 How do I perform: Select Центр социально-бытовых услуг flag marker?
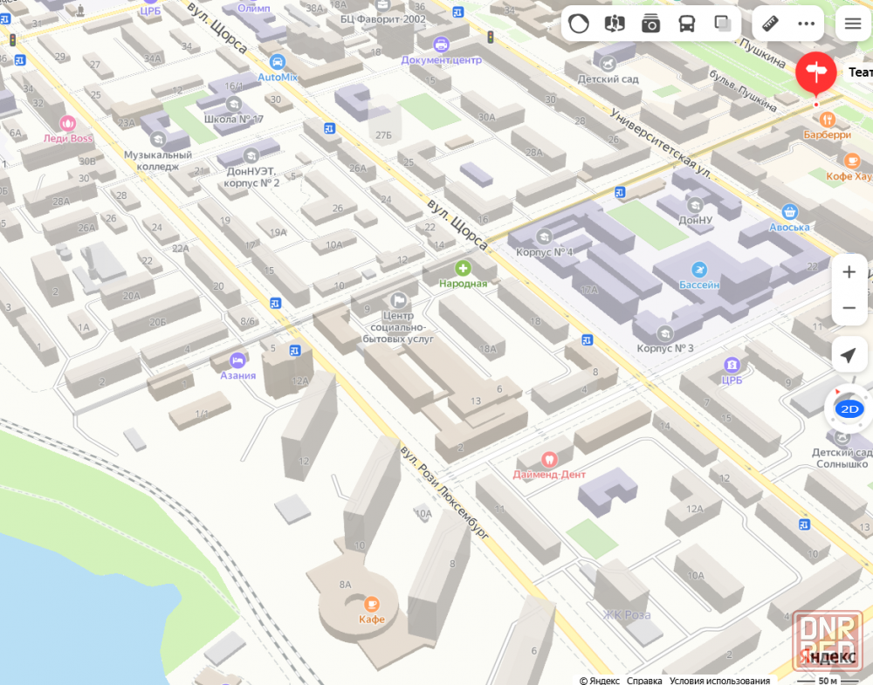(398, 300)
